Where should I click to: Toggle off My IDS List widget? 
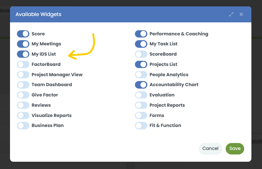click(23, 54)
